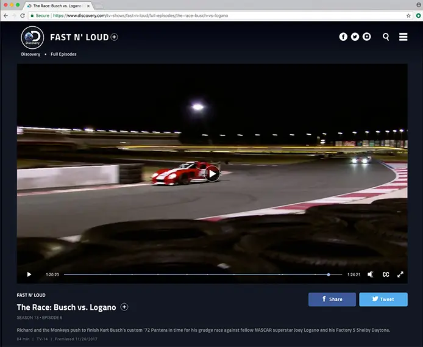Mute the video volume icon
The image size is (423, 347).
point(371,274)
